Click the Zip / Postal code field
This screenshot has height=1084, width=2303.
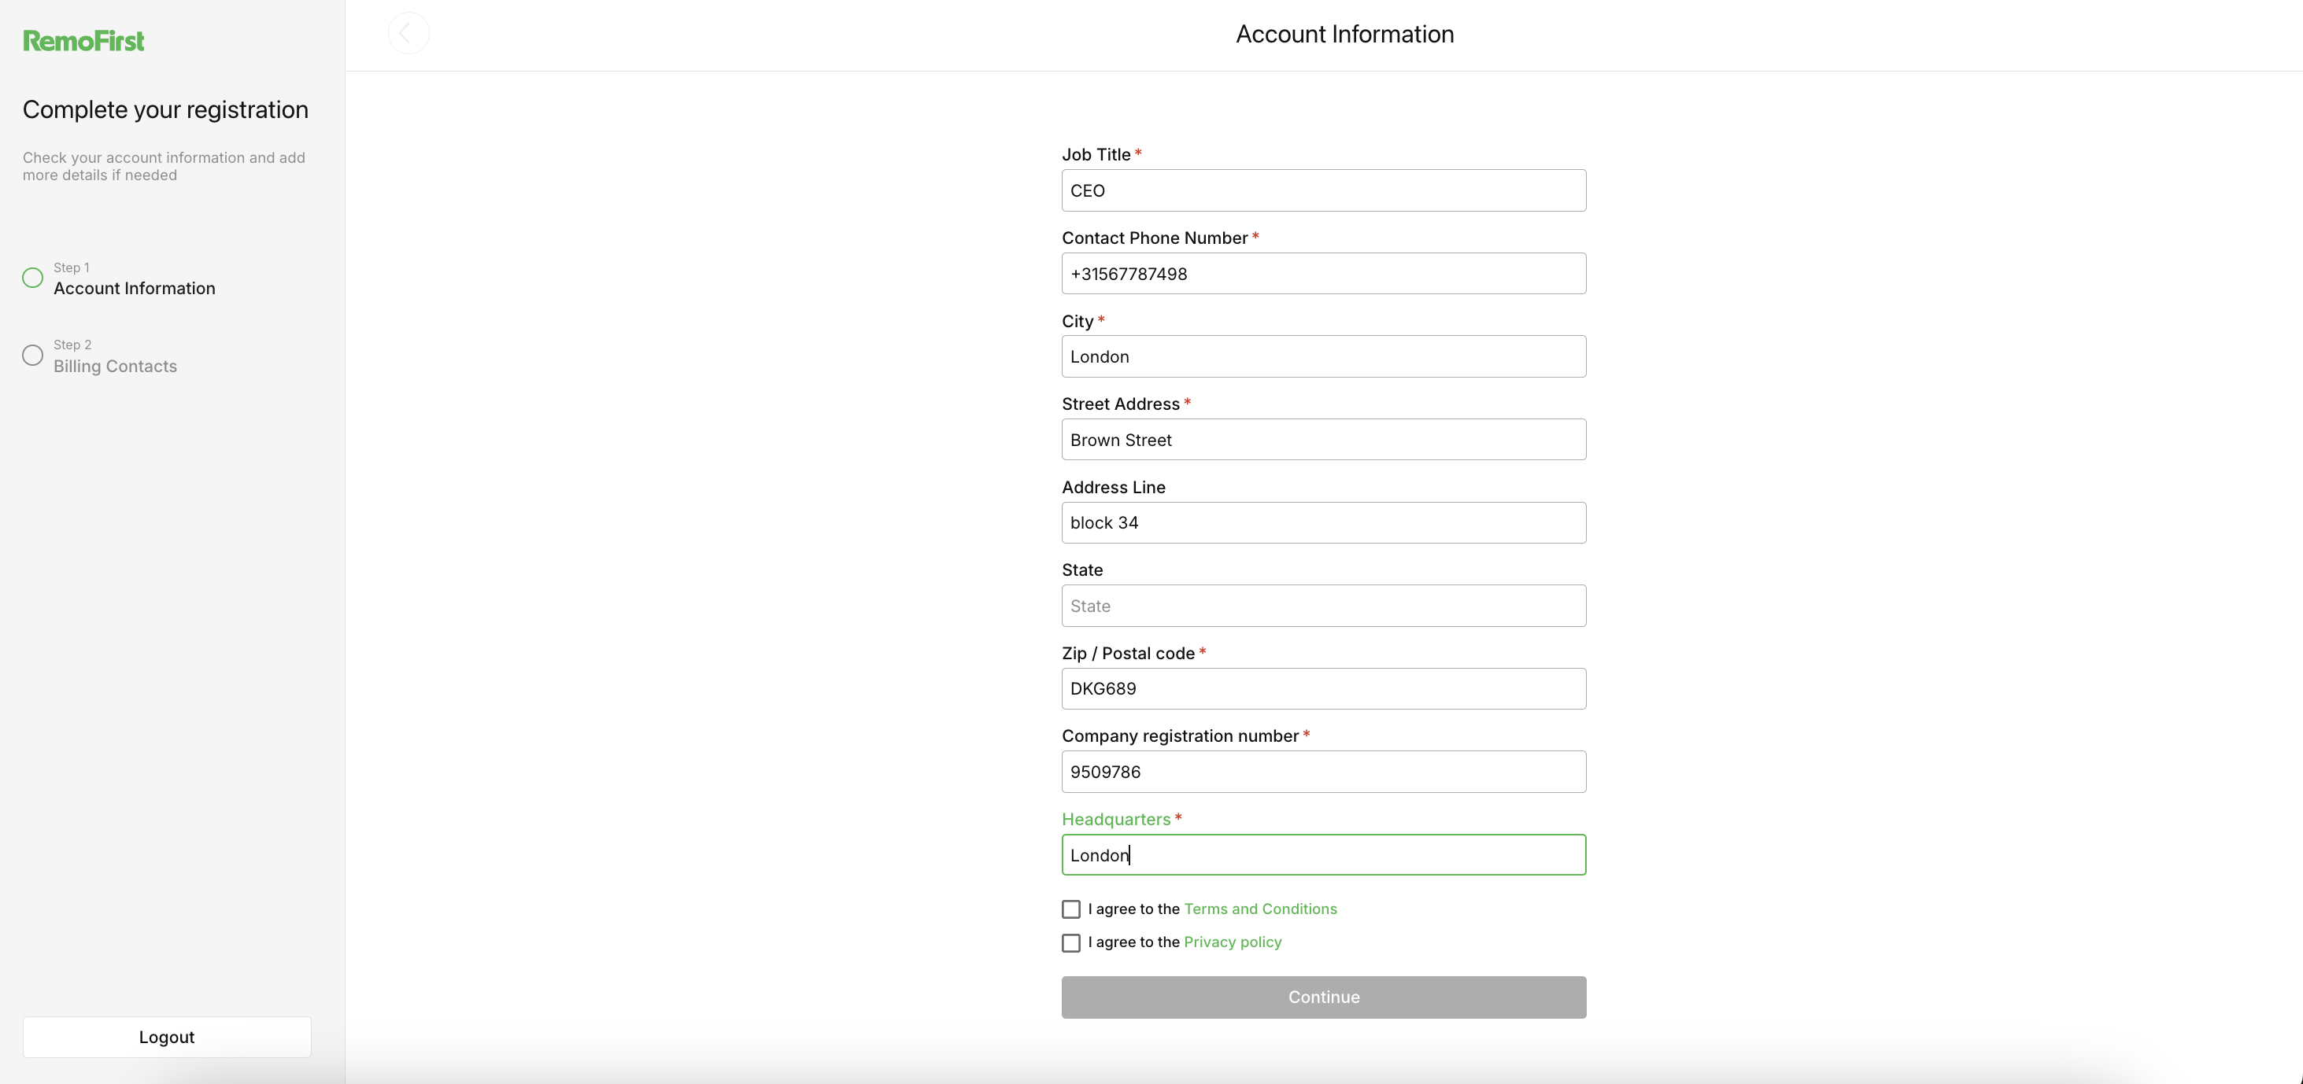[1323, 689]
